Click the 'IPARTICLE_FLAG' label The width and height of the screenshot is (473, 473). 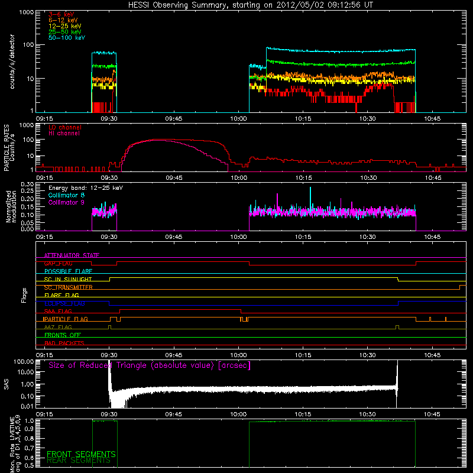66,319
